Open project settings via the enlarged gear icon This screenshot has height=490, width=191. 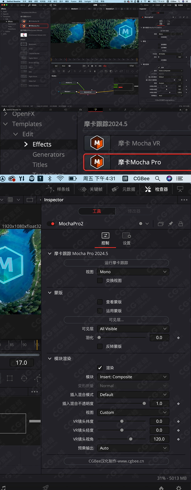click(x=179, y=488)
